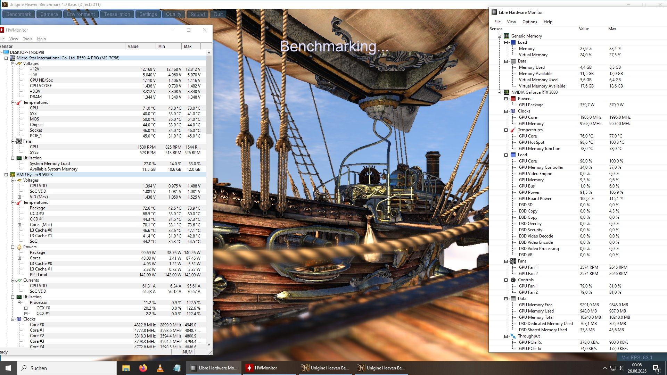This screenshot has width=667, height=375.
Task: Click the GPU Fans category fan icon
Action: tap(513, 261)
